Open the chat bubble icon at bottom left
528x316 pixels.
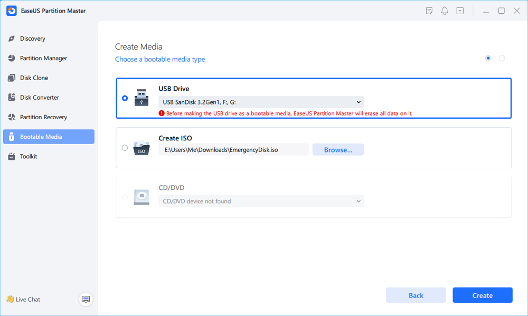[x=86, y=299]
